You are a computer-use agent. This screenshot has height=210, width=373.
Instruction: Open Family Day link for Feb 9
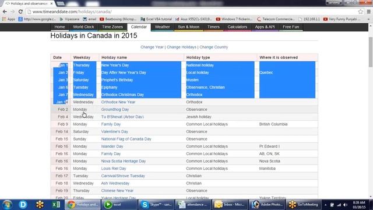pyautogui.click(x=111, y=124)
